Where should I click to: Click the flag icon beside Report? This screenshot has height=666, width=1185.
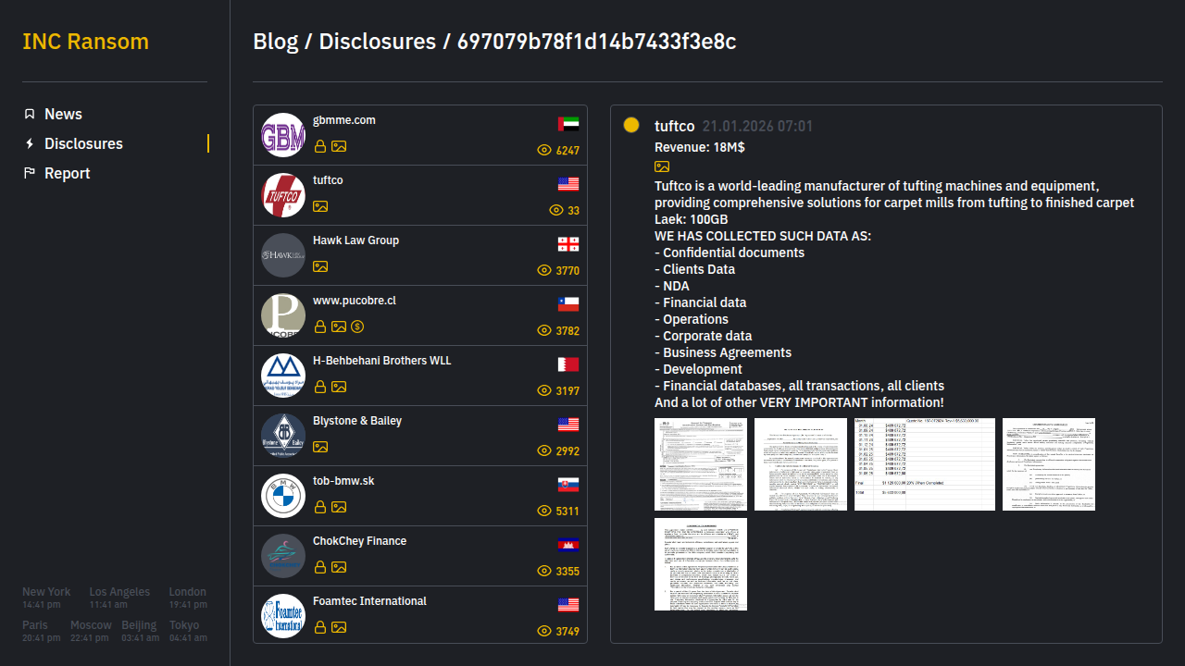[x=30, y=173]
